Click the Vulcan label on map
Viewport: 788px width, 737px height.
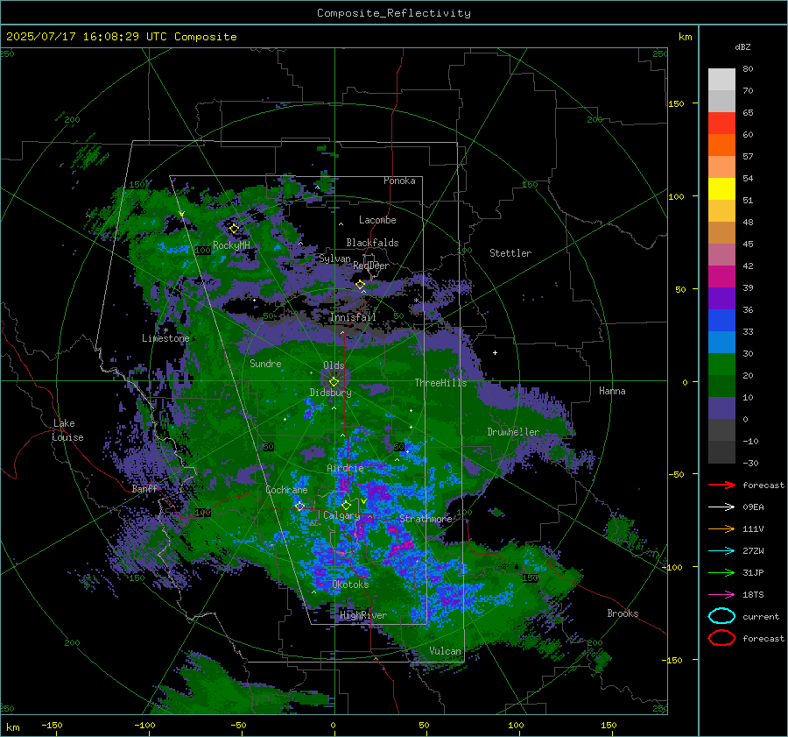pos(446,651)
